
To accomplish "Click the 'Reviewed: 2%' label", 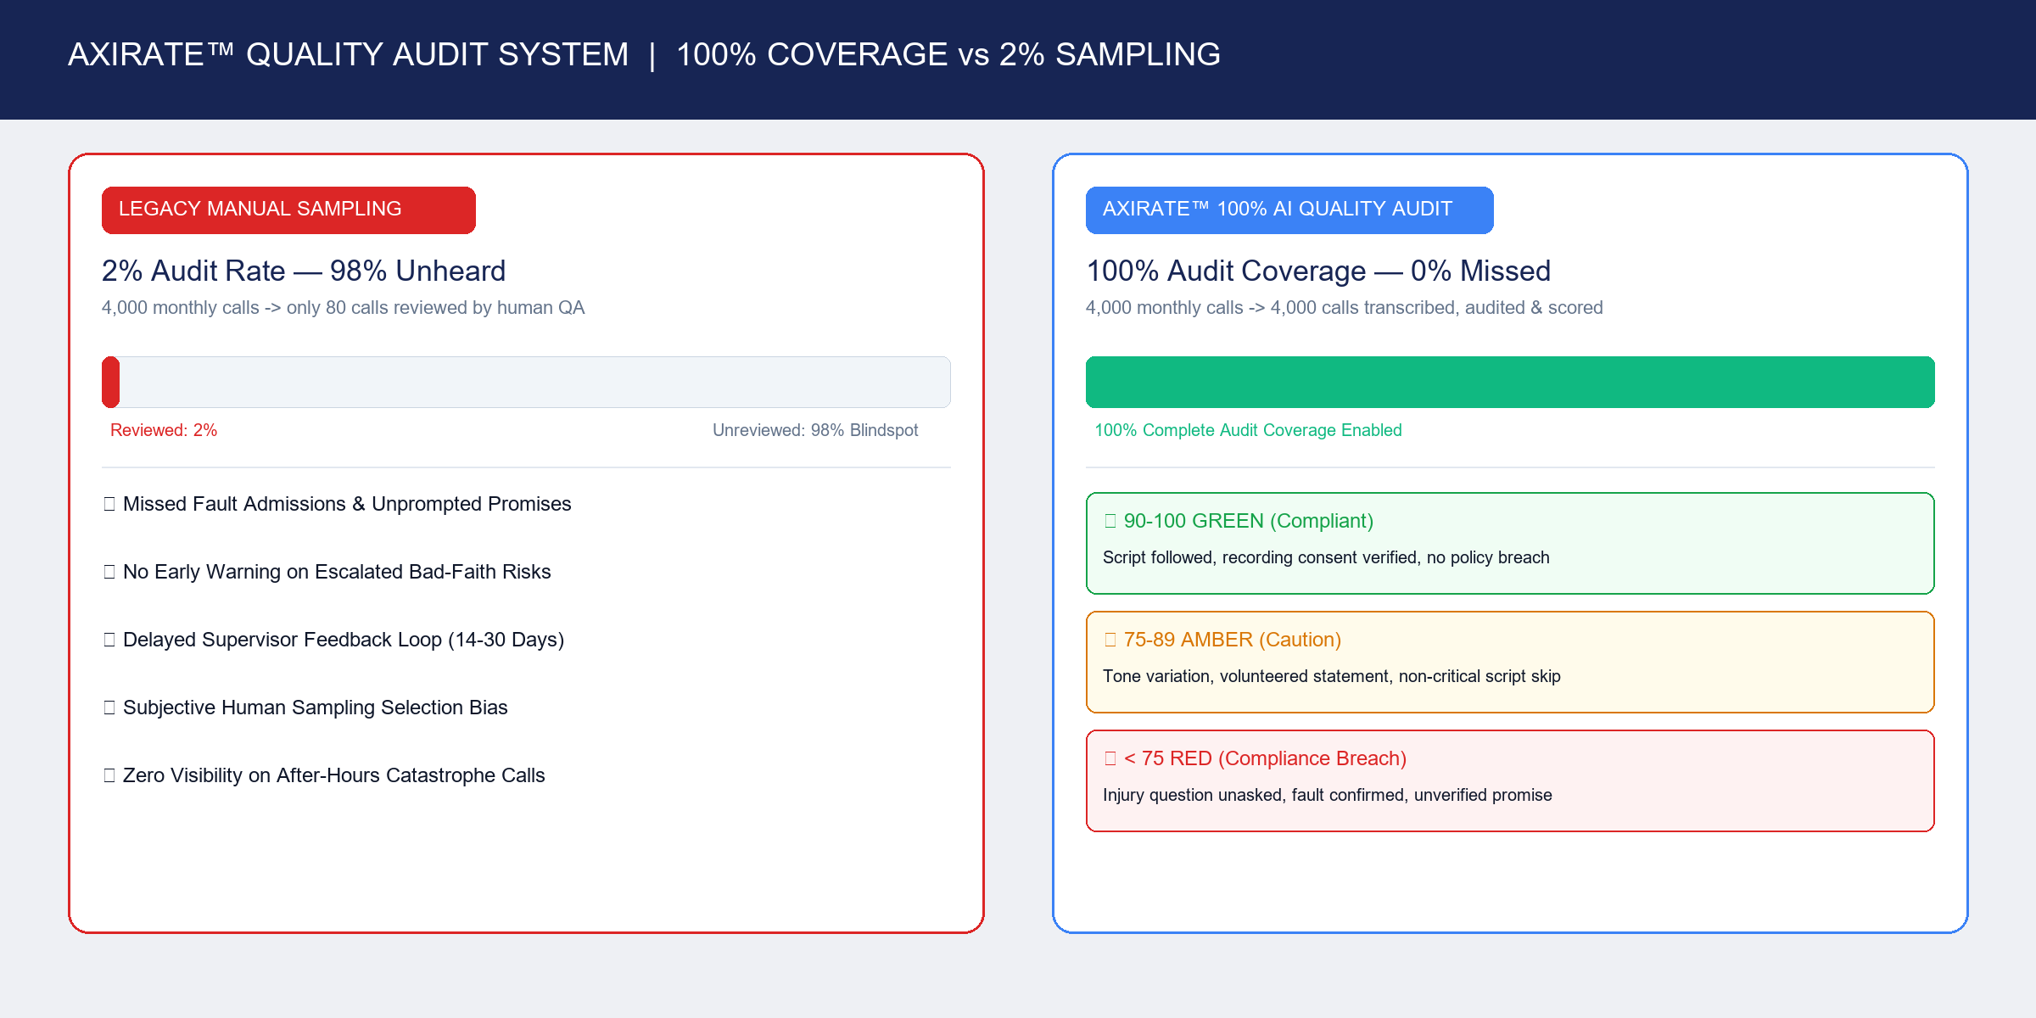I will coord(164,430).
